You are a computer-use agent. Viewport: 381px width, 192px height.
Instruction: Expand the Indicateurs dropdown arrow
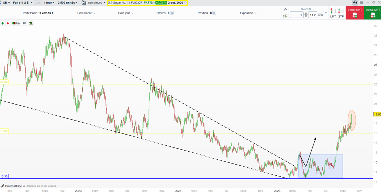(x=104, y=2)
